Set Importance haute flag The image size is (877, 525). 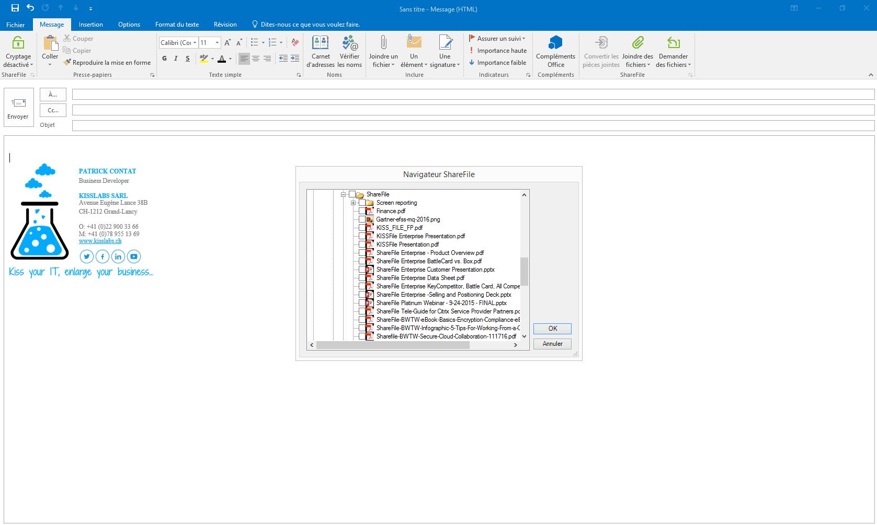[x=497, y=51]
